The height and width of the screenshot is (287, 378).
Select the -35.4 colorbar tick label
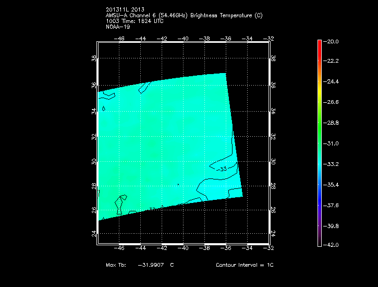tap(333, 185)
